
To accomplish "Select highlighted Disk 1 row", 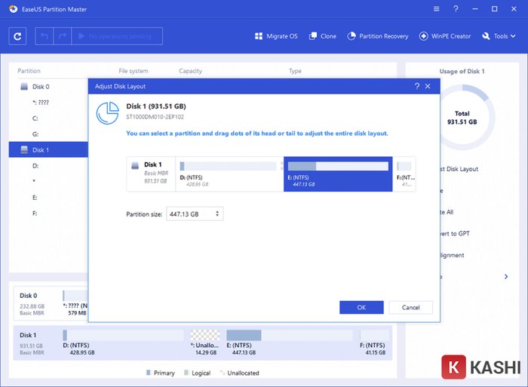I will point(48,149).
